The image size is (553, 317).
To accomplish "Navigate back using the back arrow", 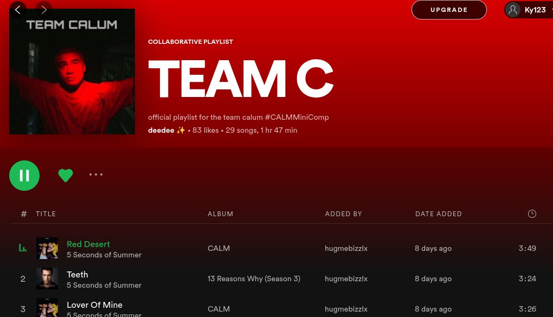I will point(18,9).
